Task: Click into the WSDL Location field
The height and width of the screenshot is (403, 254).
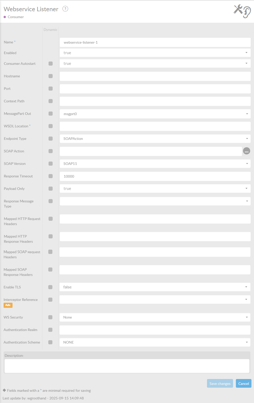Action: 155,126
